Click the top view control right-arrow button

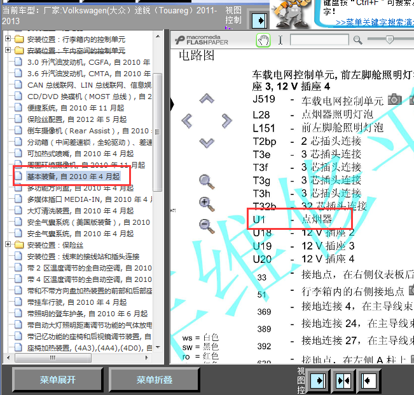259,20
